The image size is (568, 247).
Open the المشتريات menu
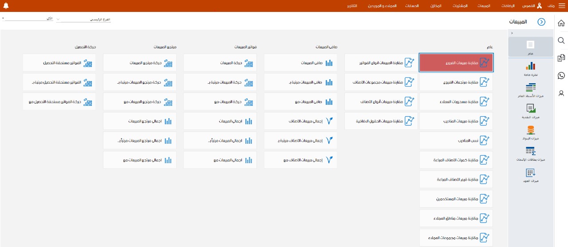point(460,6)
